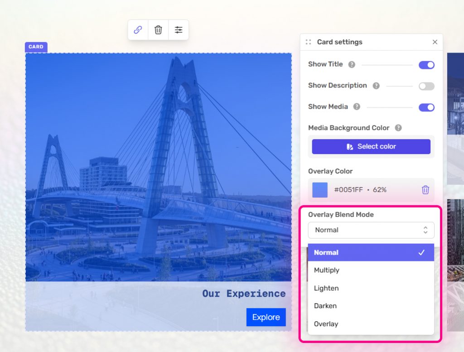
Task: Choose Lighten blend mode option
Action: click(326, 288)
